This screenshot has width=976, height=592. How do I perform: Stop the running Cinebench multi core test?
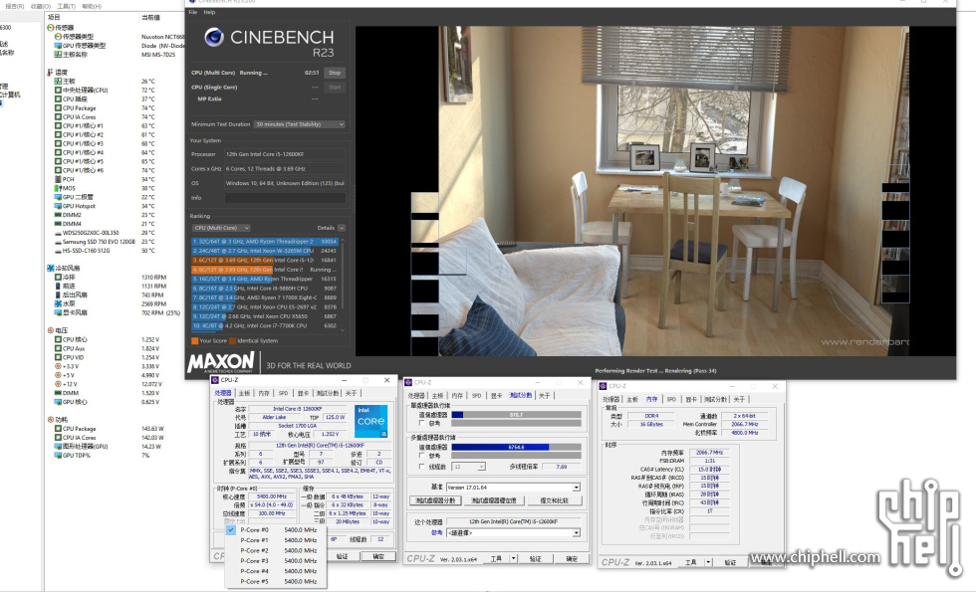click(335, 73)
